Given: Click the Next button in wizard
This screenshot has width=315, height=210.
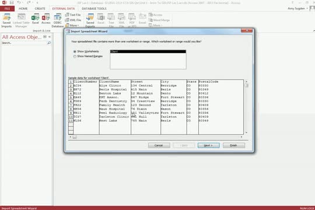Looking at the screenshot, I should tap(208, 145).
